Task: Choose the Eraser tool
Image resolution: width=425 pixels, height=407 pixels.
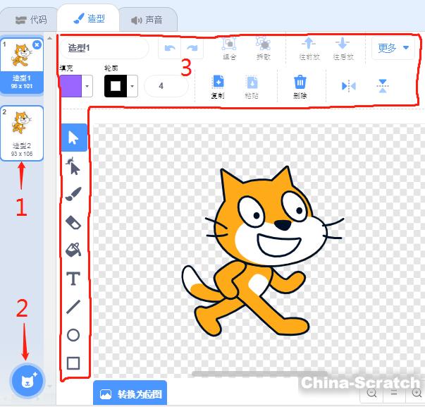Action: [73, 222]
